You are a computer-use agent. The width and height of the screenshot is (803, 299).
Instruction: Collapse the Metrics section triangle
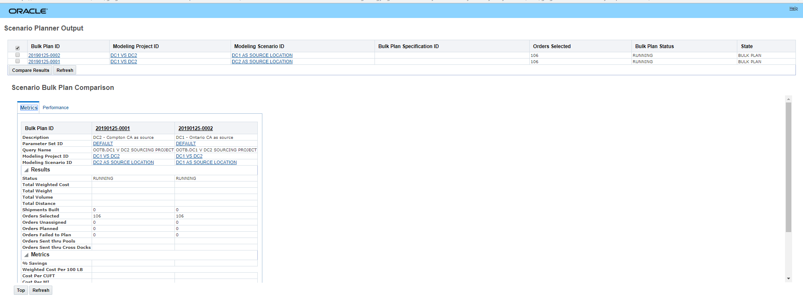point(26,255)
